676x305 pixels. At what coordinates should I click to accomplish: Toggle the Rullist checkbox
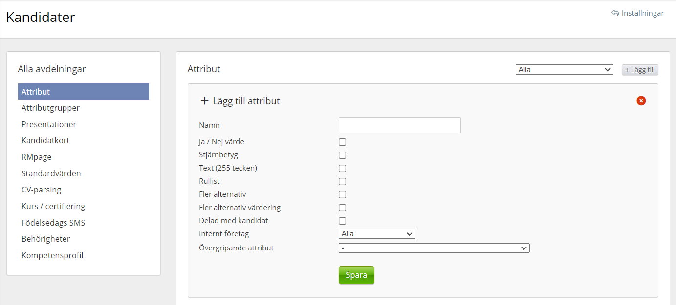pos(343,182)
